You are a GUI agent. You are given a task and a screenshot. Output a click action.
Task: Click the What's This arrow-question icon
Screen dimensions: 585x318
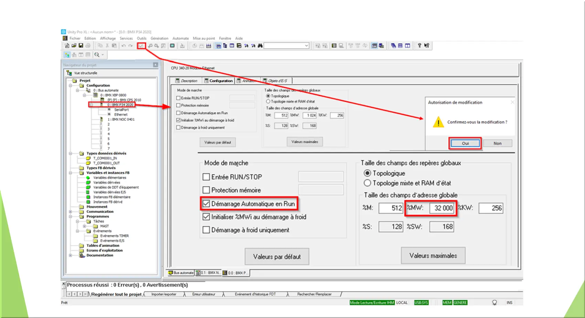pyautogui.click(x=427, y=45)
